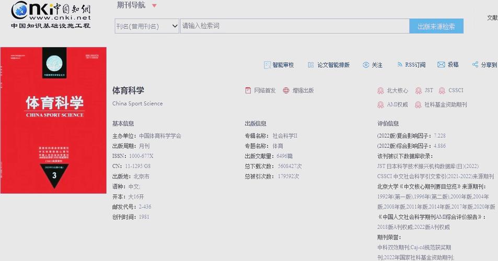Screen dimensions: 498x261
Task: Click the 论文智能排版 link text
Action: (333, 65)
